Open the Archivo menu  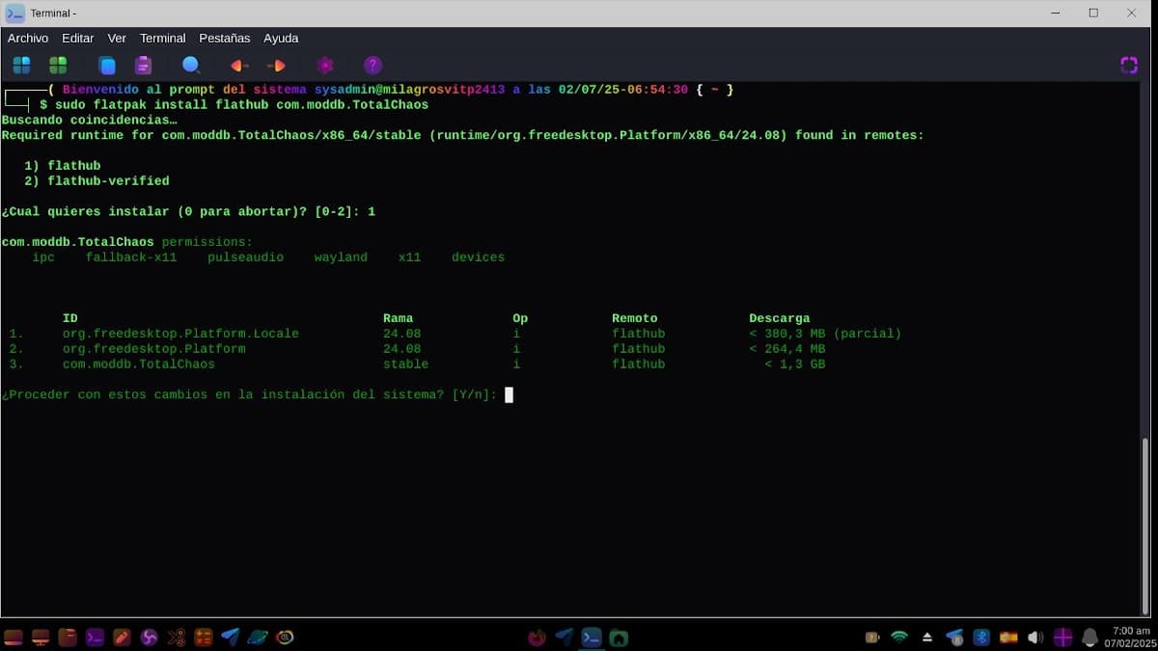28,39
